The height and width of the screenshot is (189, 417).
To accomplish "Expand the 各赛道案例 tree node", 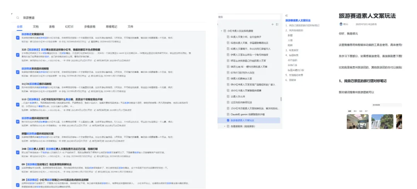I will pyautogui.click(x=224, y=126).
